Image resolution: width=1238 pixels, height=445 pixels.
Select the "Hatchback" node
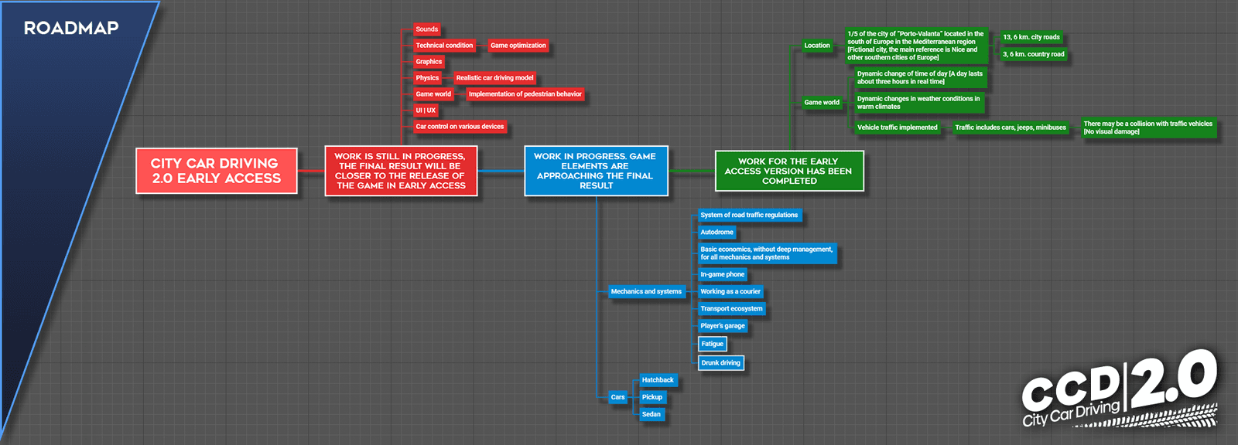point(658,380)
